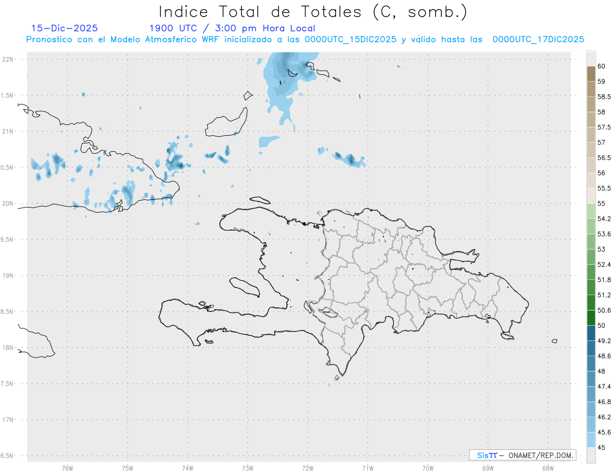Viewport: 615px width, 475px height.
Task: Click the colorbar value '60'
Action: click(602, 66)
